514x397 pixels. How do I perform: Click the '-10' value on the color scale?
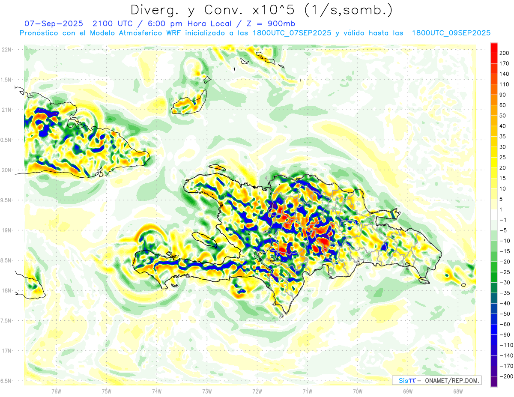tap(505, 241)
